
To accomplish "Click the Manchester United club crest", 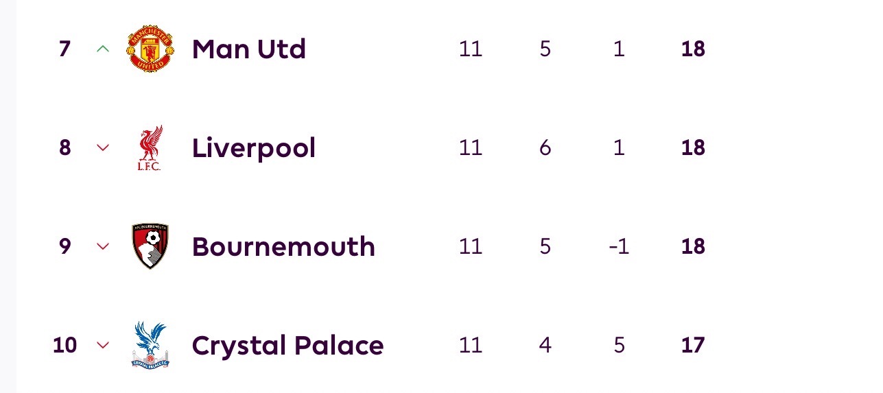I will pyautogui.click(x=150, y=49).
